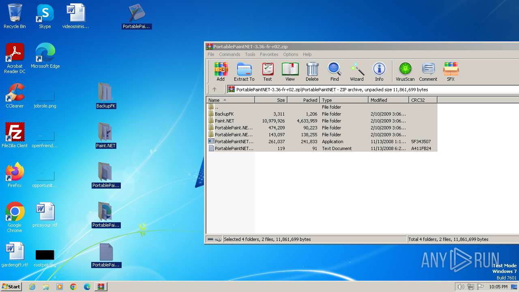Select the Firefox desktop icon

tap(15, 175)
